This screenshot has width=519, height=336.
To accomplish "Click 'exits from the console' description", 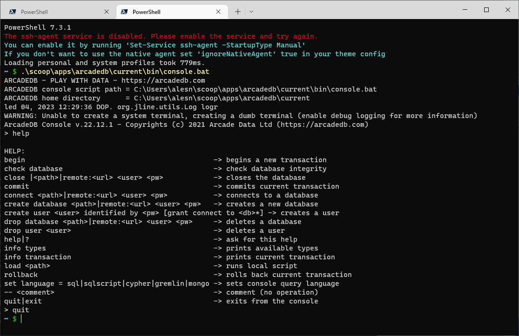I will point(272,301).
